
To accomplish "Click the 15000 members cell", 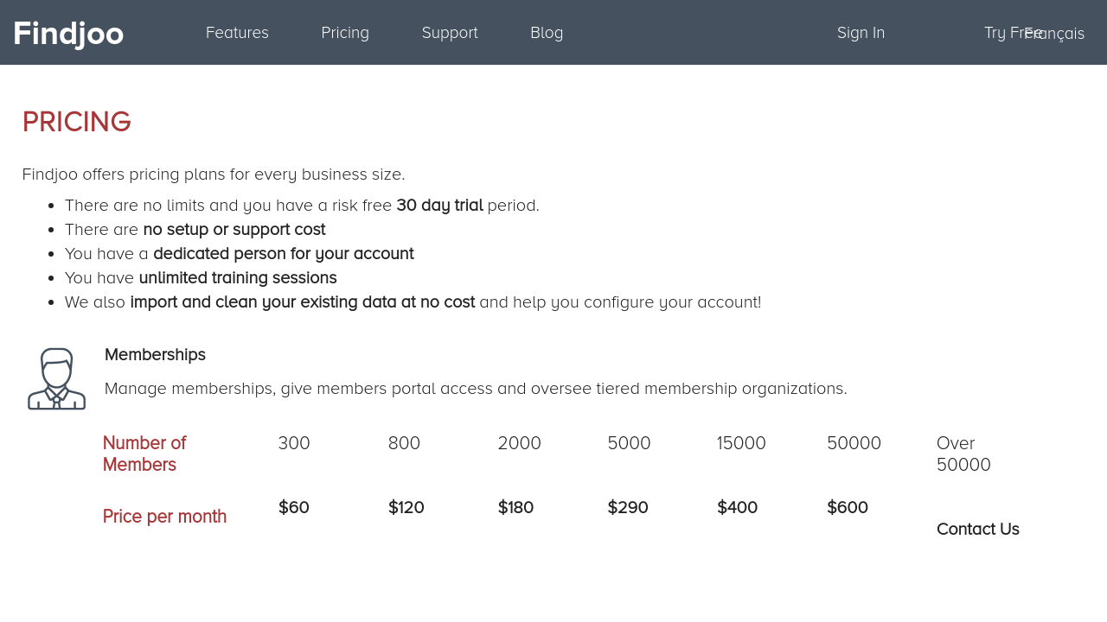I will click(741, 443).
